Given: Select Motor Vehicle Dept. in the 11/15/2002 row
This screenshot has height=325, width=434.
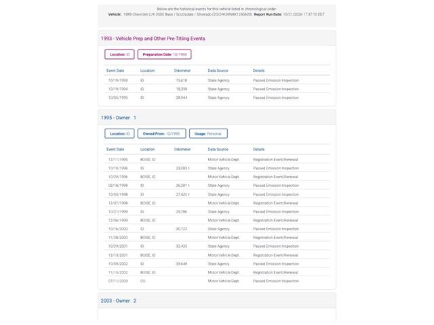Looking at the screenshot, I should (x=224, y=272).
